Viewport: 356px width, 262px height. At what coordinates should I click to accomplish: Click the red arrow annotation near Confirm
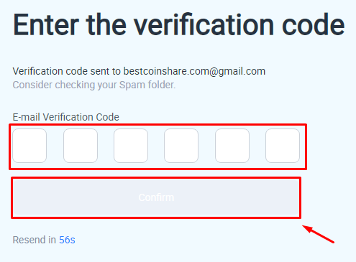coord(318,234)
